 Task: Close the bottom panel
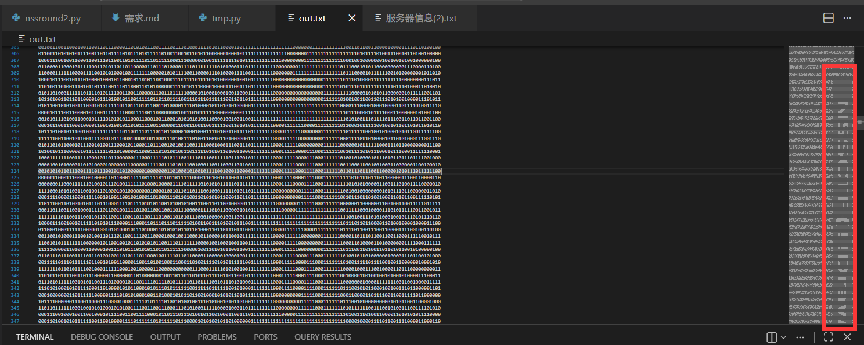[x=847, y=337]
